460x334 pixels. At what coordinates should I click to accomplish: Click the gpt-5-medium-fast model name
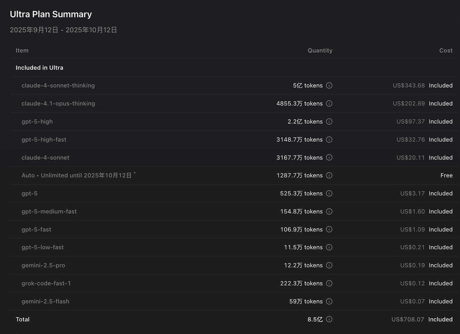49,211
